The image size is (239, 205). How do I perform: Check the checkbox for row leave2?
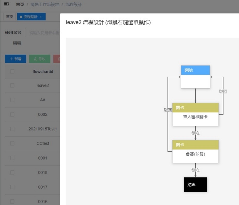click(12, 86)
